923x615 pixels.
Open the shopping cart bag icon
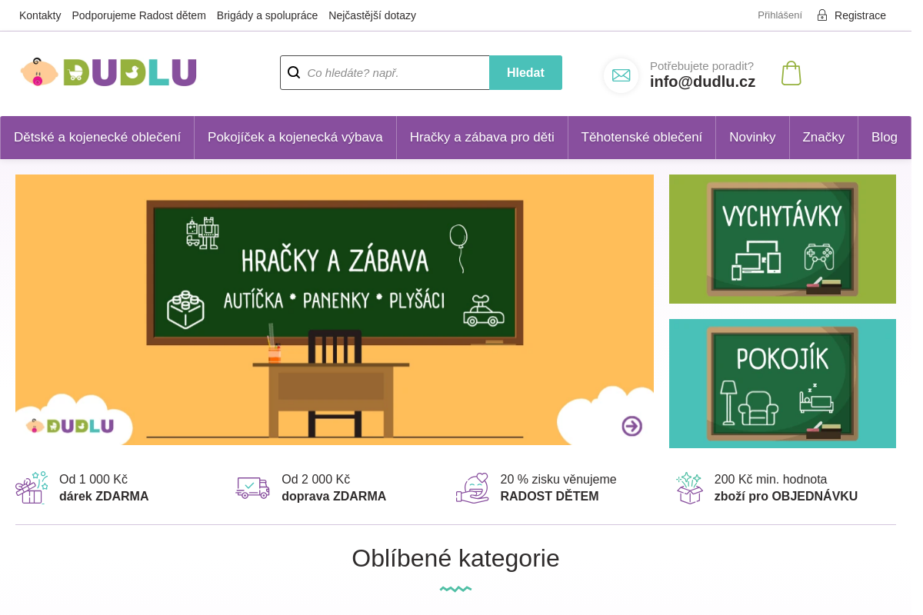(x=791, y=72)
